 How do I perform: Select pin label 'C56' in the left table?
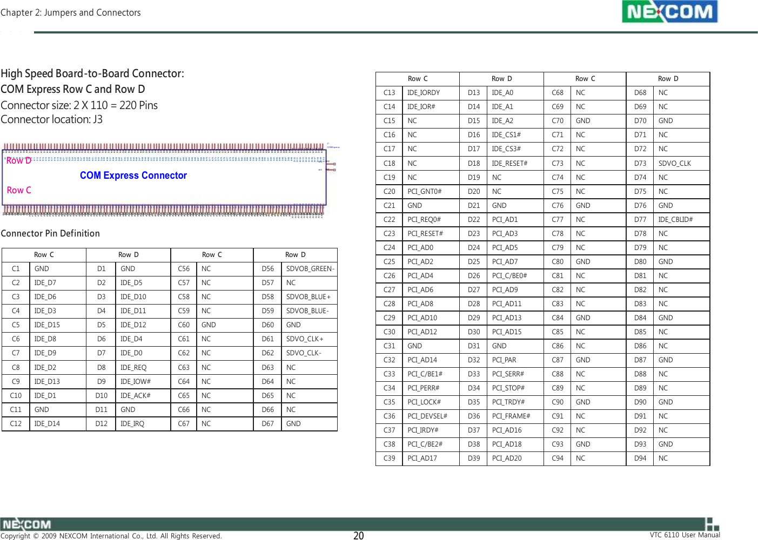[x=184, y=269]
